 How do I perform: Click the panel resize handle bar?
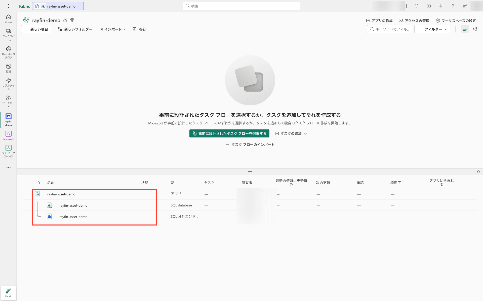point(250,172)
